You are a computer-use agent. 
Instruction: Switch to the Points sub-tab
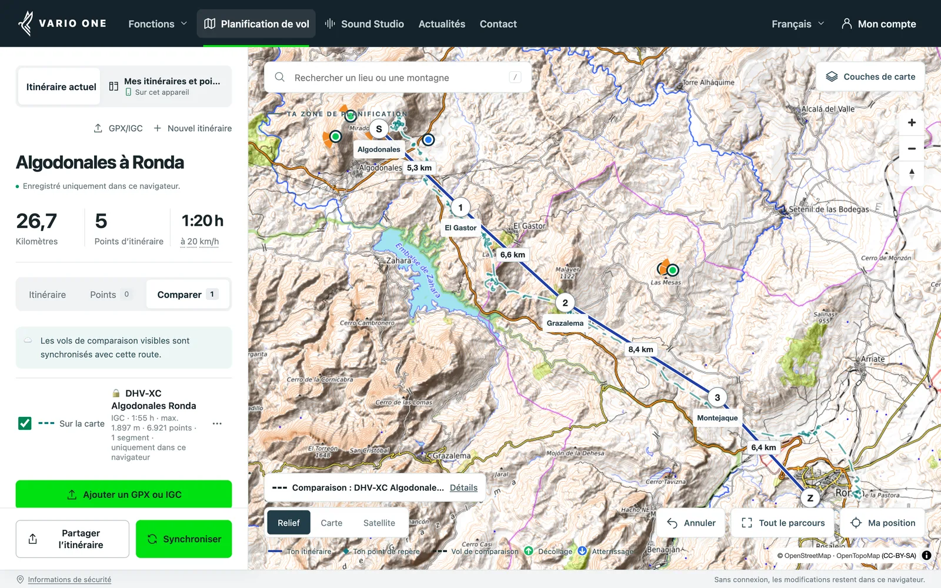(x=110, y=295)
